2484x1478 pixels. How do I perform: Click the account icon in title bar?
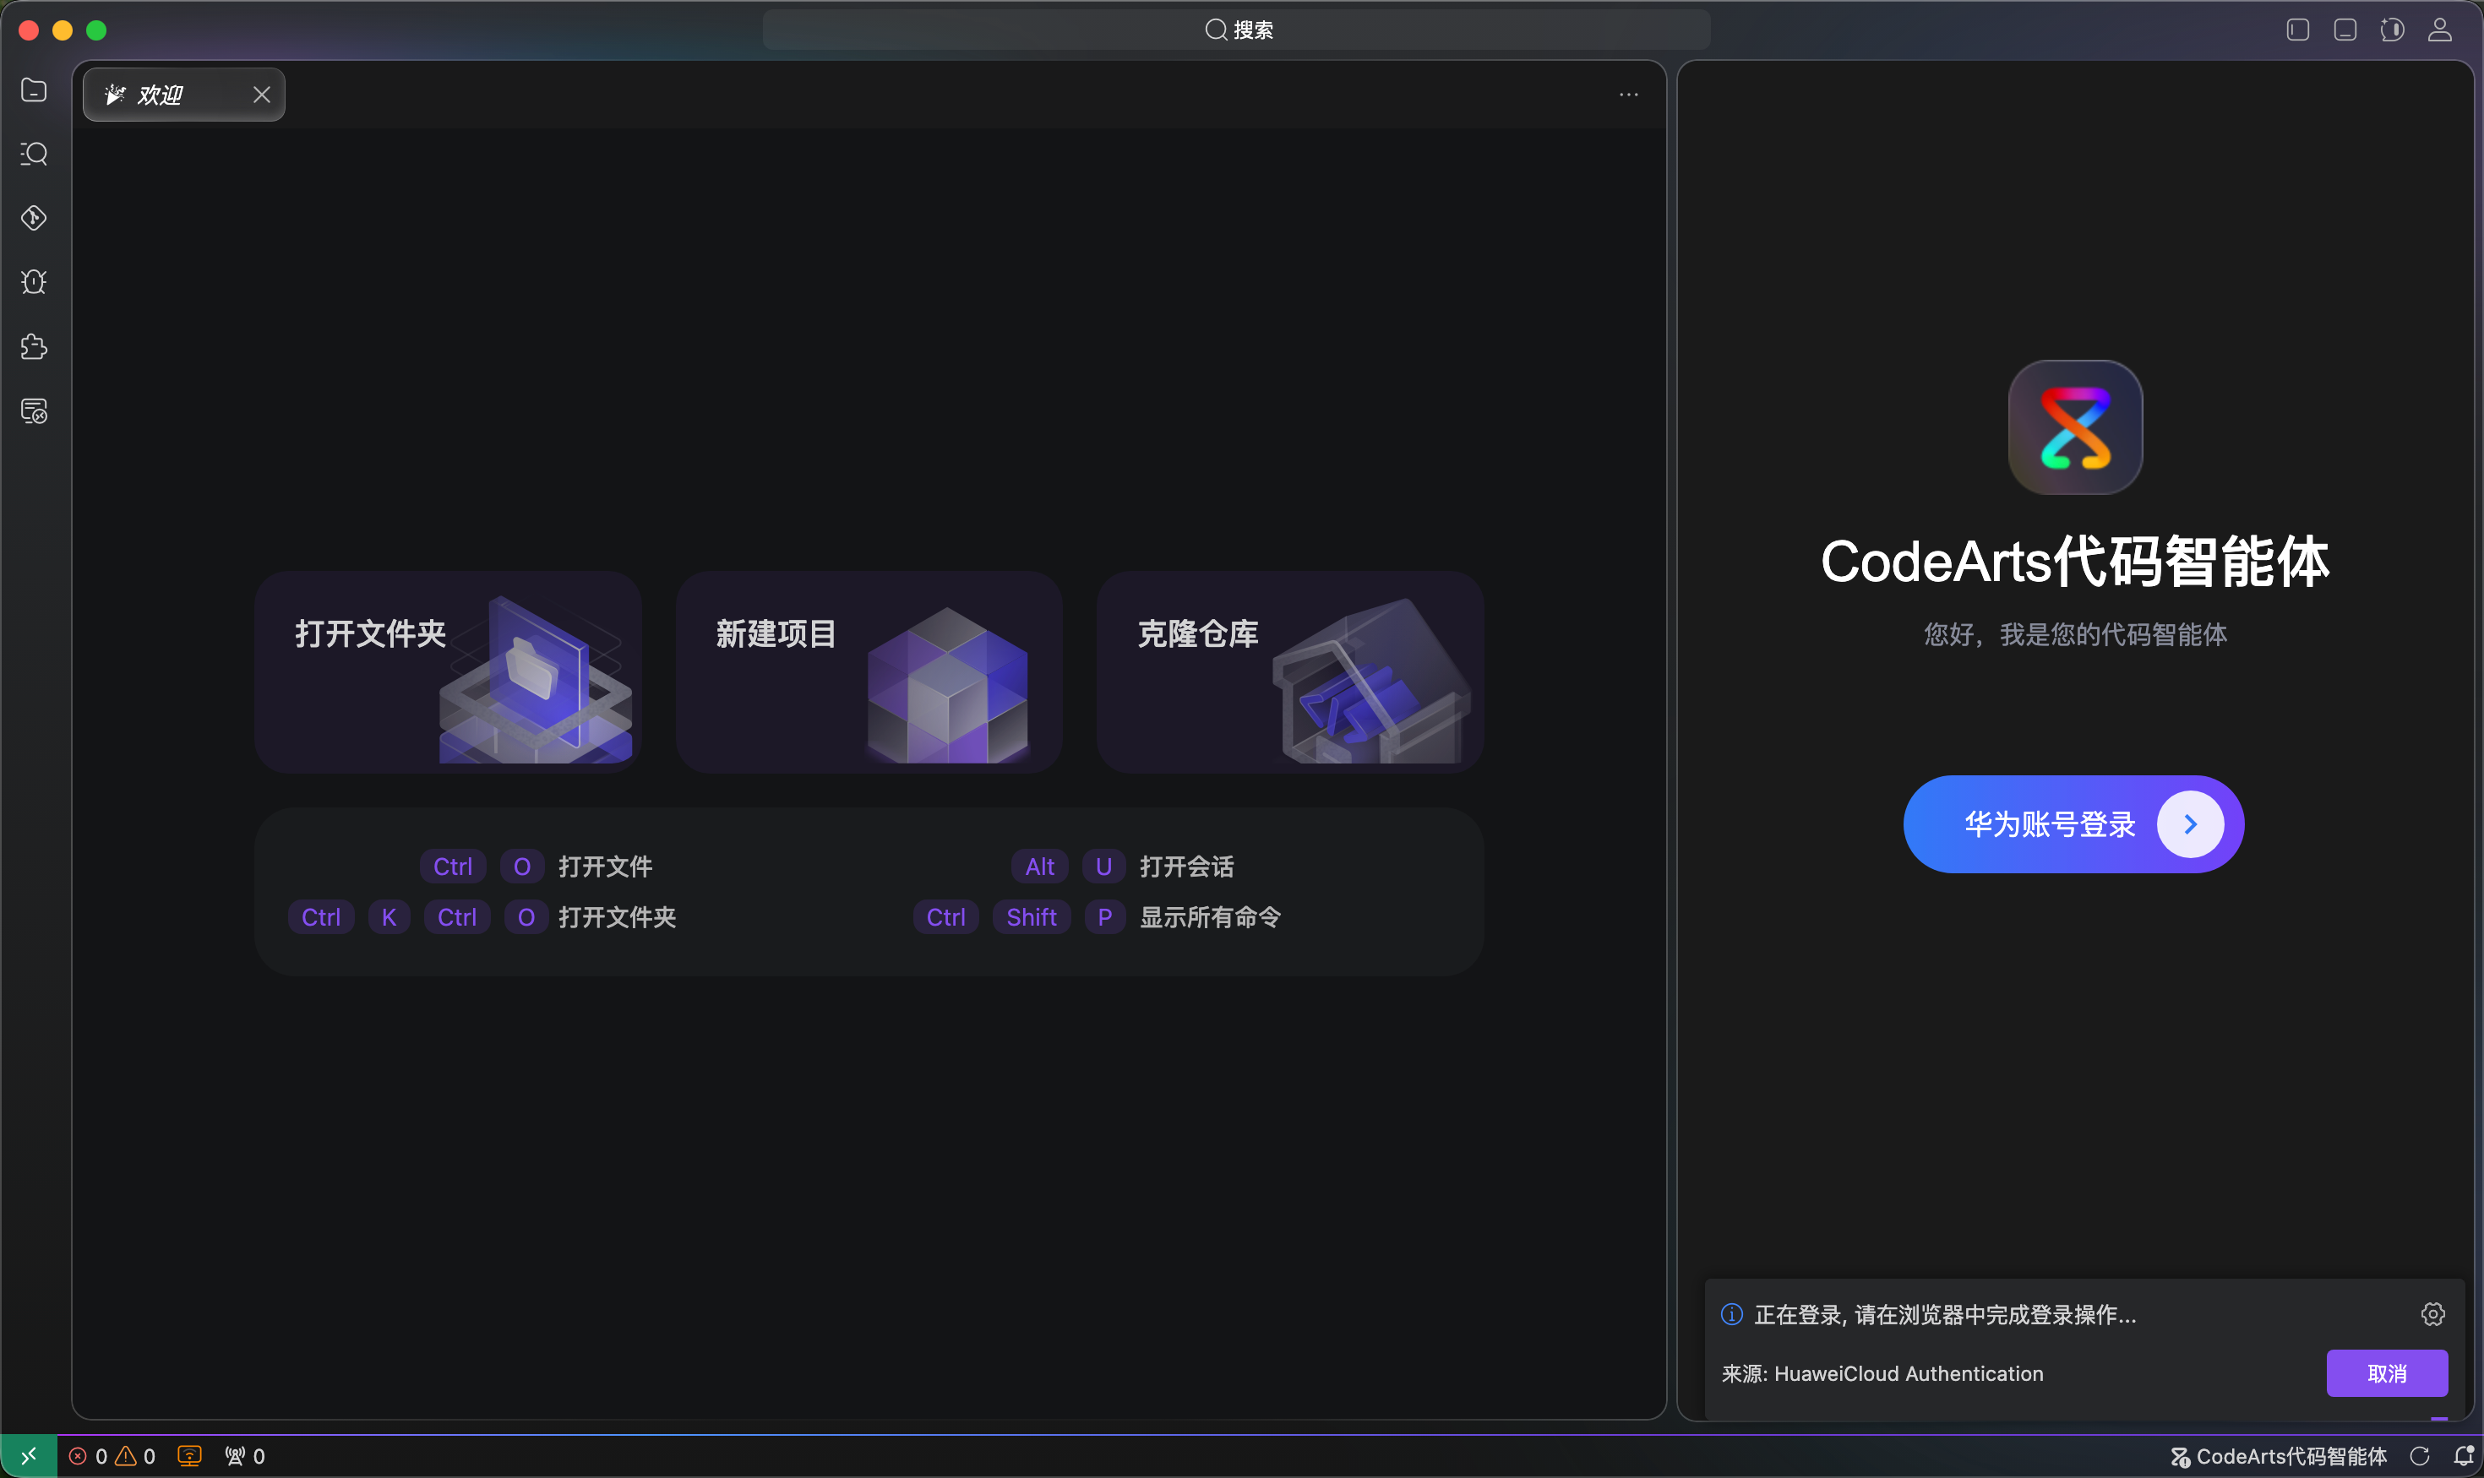(2439, 30)
